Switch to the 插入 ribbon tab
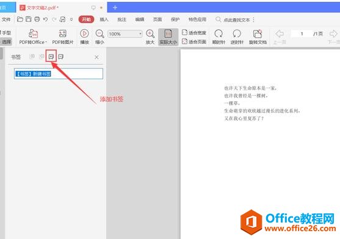This screenshot has height=239, width=340. (x=104, y=20)
